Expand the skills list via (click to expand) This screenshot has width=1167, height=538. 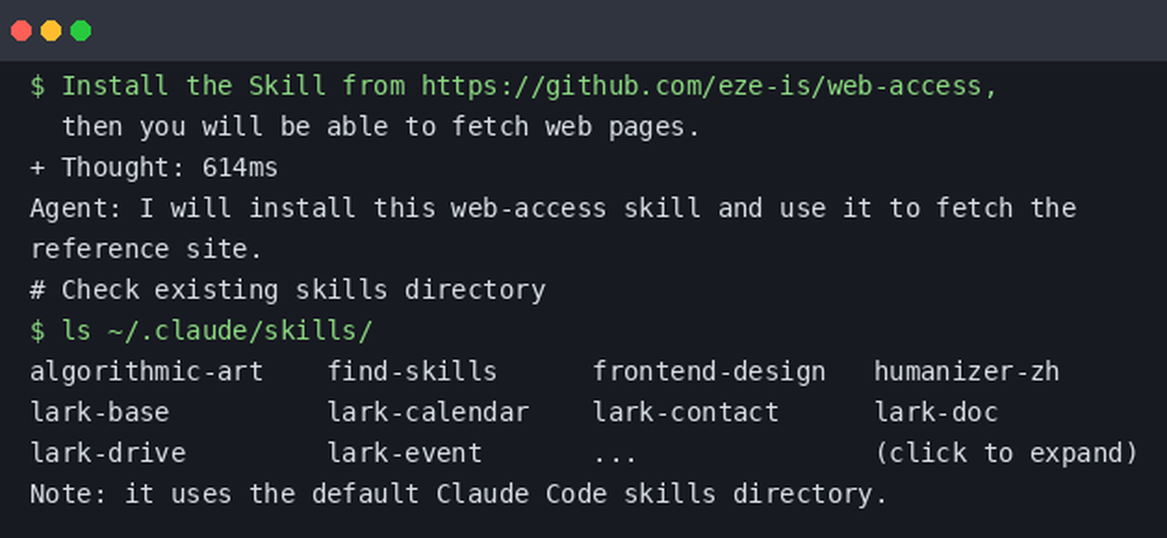pos(1006,454)
